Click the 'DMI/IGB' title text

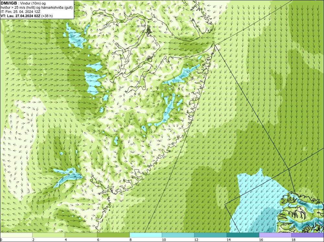[9, 3]
